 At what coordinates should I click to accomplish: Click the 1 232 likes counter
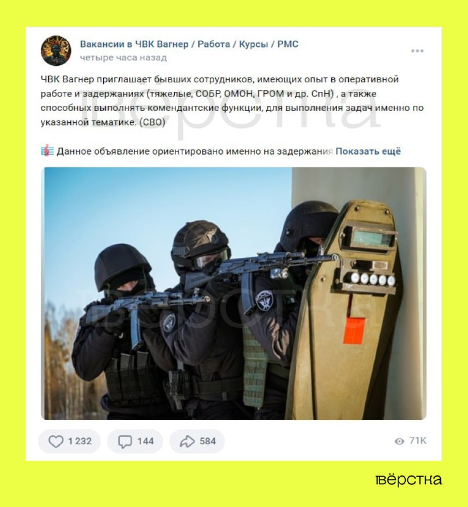pos(80,441)
